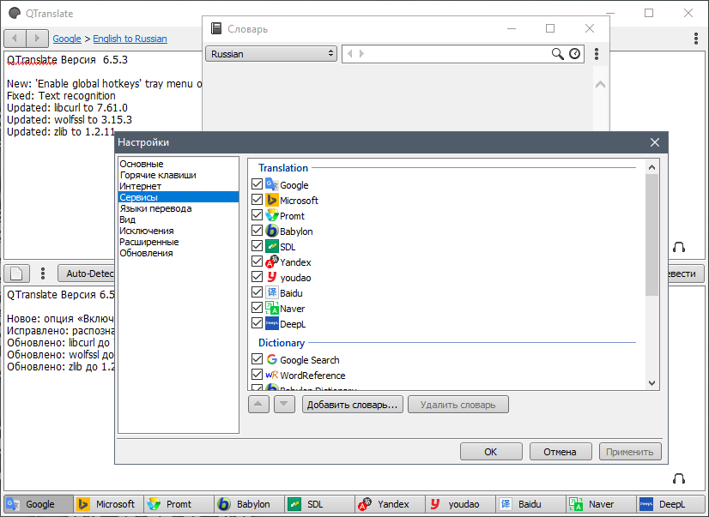Go back in the Словарь search field
Image resolution: width=709 pixels, height=517 pixels.
point(349,54)
